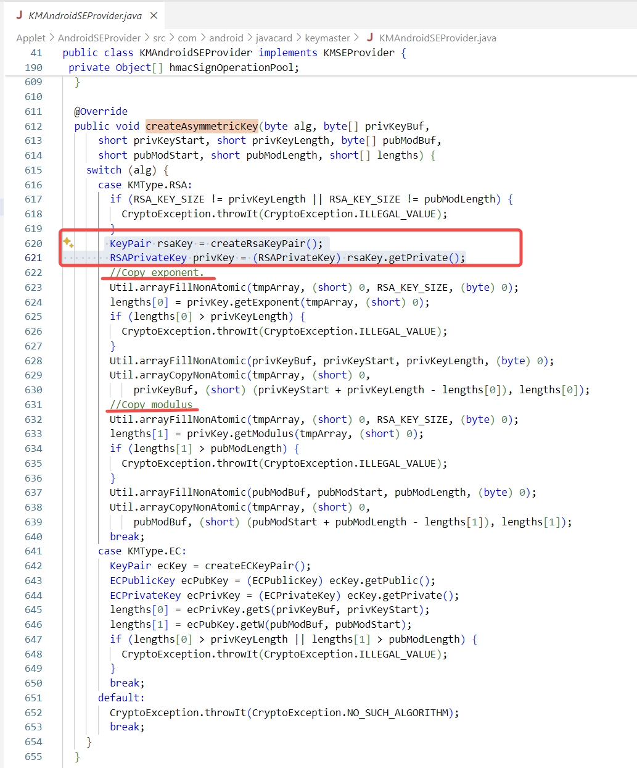
Task: Open the 'keymaster' breadcrumb dropdown
Action: (x=327, y=38)
